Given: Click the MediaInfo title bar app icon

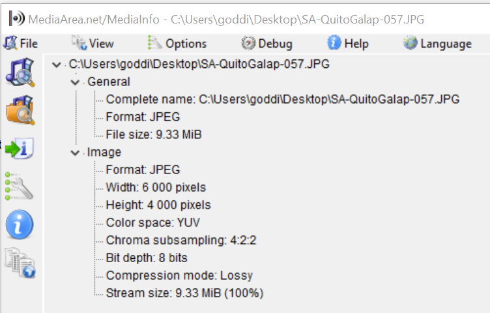Looking at the screenshot, I should click(x=16, y=18).
